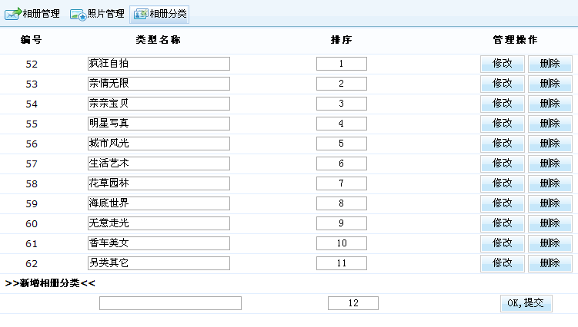Click the 相册管理 envelope icon
Viewport: 578px width, 327px height.
[13, 14]
